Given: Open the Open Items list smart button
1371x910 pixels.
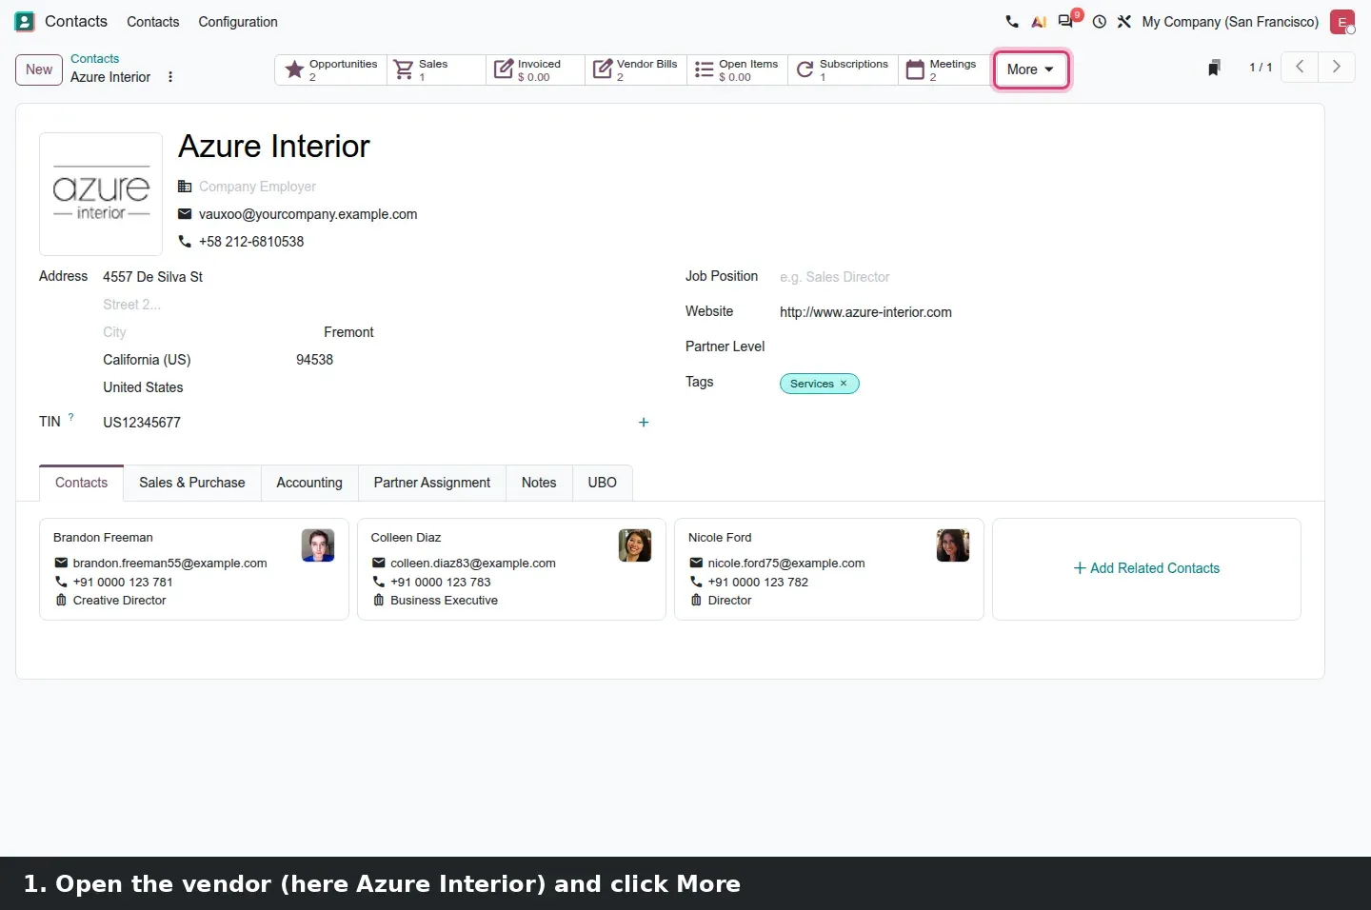Looking at the screenshot, I should click(737, 69).
